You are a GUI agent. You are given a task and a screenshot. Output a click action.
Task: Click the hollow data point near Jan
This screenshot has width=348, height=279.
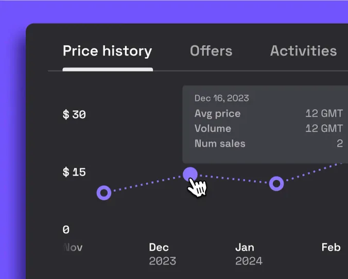point(276,183)
